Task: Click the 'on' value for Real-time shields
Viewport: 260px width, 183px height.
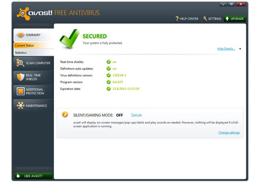Action: pos(114,62)
